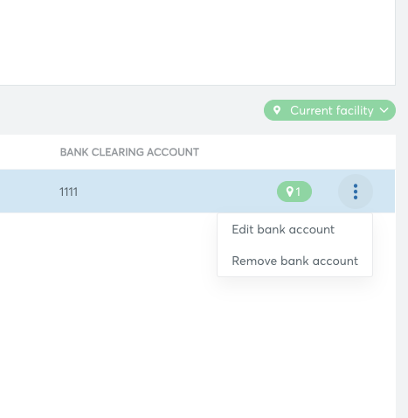408x418 pixels.
Task: Click the three-dot row actions icon
Action: click(356, 192)
